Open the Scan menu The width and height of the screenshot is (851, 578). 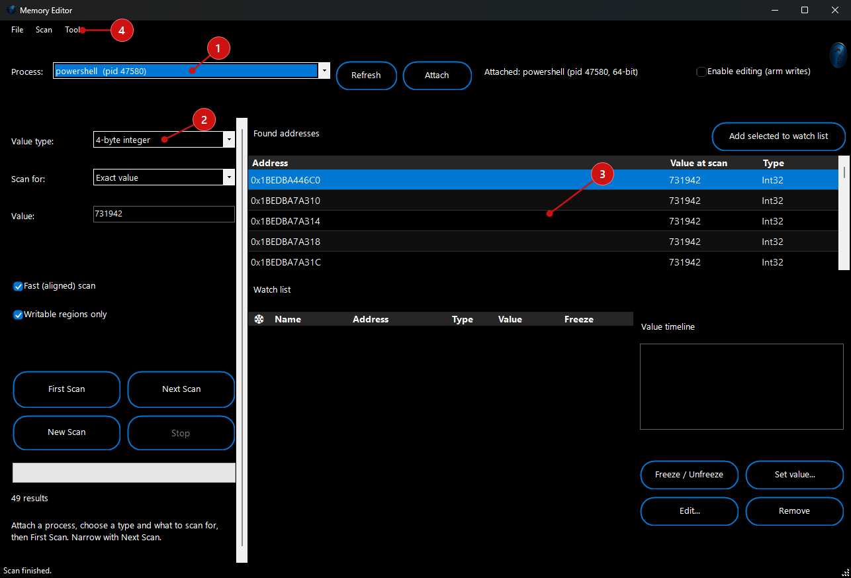tap(44, 30)
